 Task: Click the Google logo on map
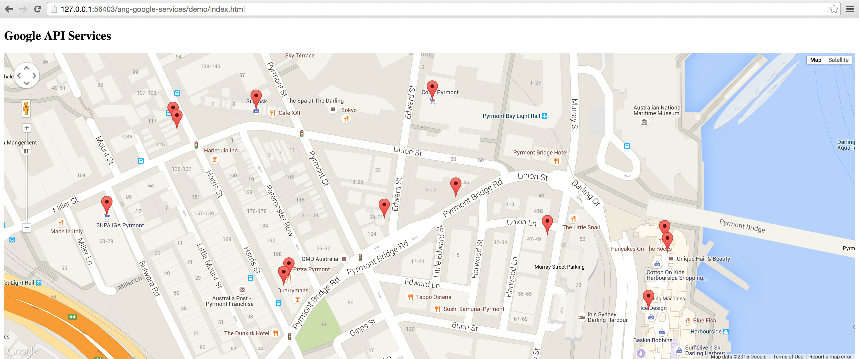22,351
